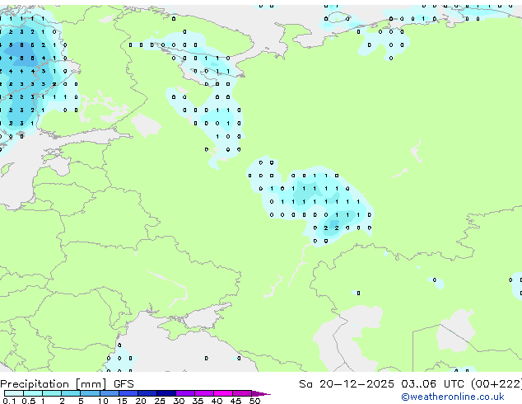Click the 25 mm dark navy legend swatch

[165, 393]
